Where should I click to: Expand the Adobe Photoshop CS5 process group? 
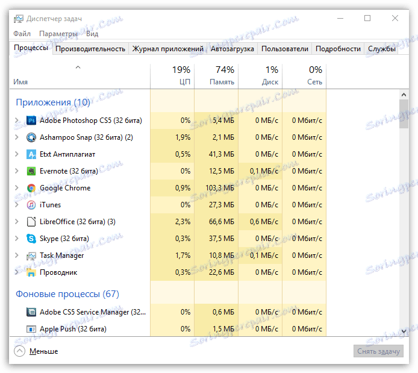[x=16, y=121]
